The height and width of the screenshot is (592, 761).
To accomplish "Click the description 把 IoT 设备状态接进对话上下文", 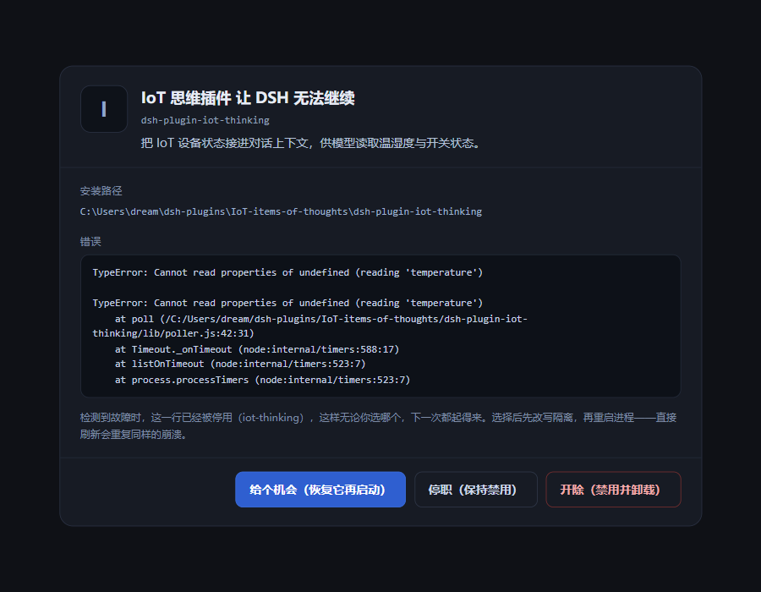I will tap(310, 143).
